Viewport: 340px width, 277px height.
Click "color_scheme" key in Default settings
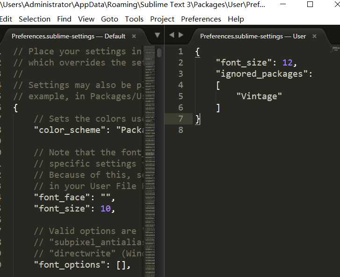click(70, 130)
